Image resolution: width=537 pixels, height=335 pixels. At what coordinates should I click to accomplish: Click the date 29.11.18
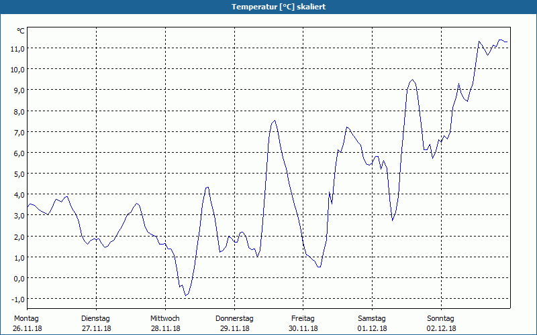[x=234, y=328]
